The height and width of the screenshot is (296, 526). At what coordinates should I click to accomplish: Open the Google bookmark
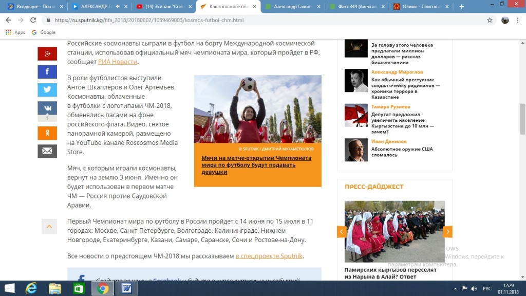pos(44,32)
